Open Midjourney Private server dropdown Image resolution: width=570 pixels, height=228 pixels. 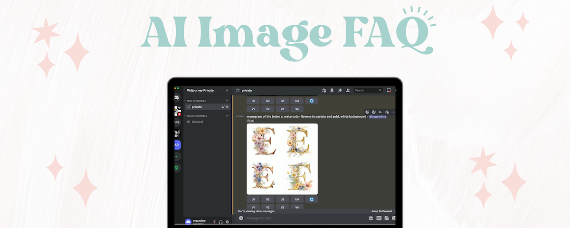207,90
